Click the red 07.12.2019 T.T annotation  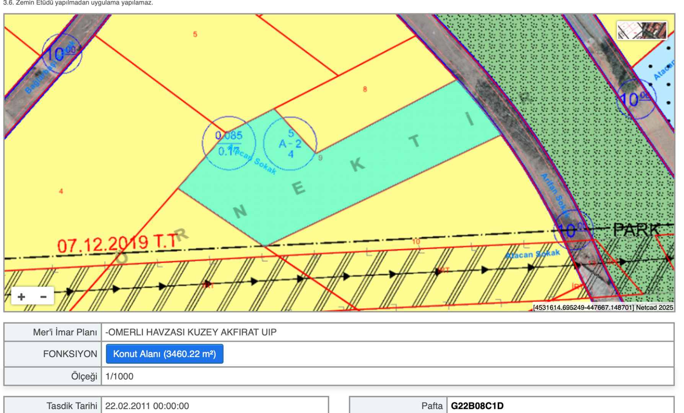point(117,243)
